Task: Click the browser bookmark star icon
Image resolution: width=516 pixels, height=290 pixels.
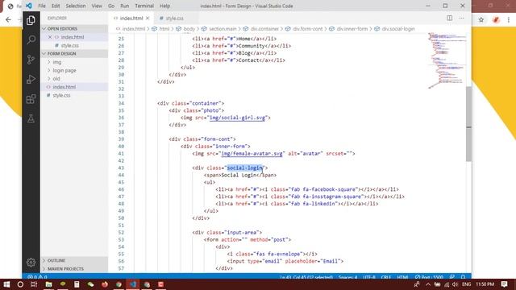Action: 481,19
